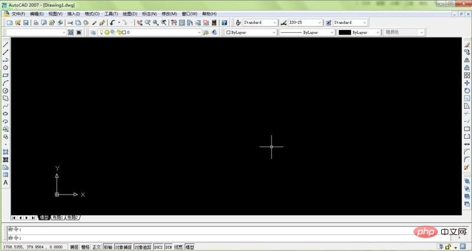Click the Cut to clipboard icon

[70, 22]
